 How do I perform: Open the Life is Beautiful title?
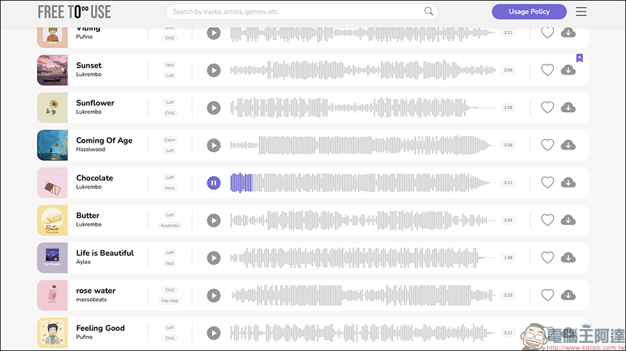(105, 253)
